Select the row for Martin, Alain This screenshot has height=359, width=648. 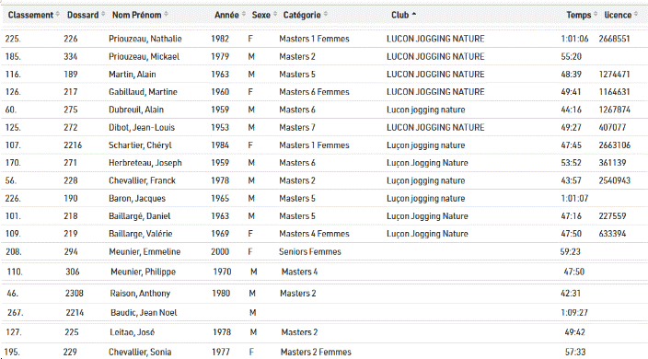pyautogui.click(x=324, y=75)
